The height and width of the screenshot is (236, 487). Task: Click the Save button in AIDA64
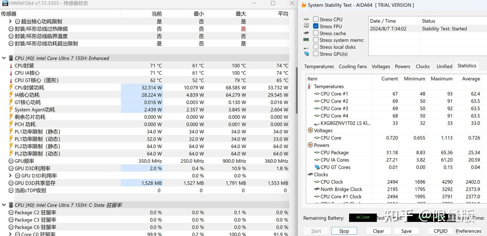pos(406,231)
